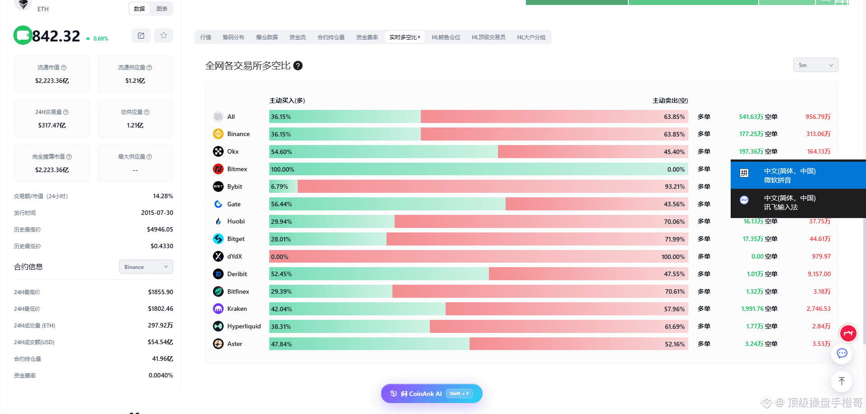Click the Binance 177.25万 long amount
This screenshot has height=414, width=866.
point(751,134)
